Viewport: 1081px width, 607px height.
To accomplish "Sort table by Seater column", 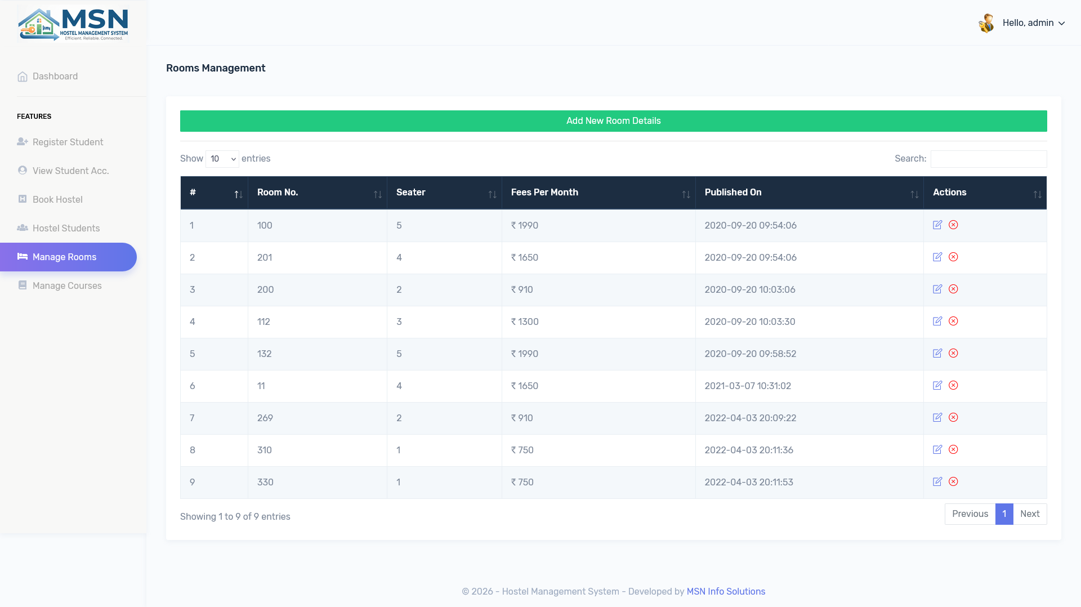I will coord(444,193).
